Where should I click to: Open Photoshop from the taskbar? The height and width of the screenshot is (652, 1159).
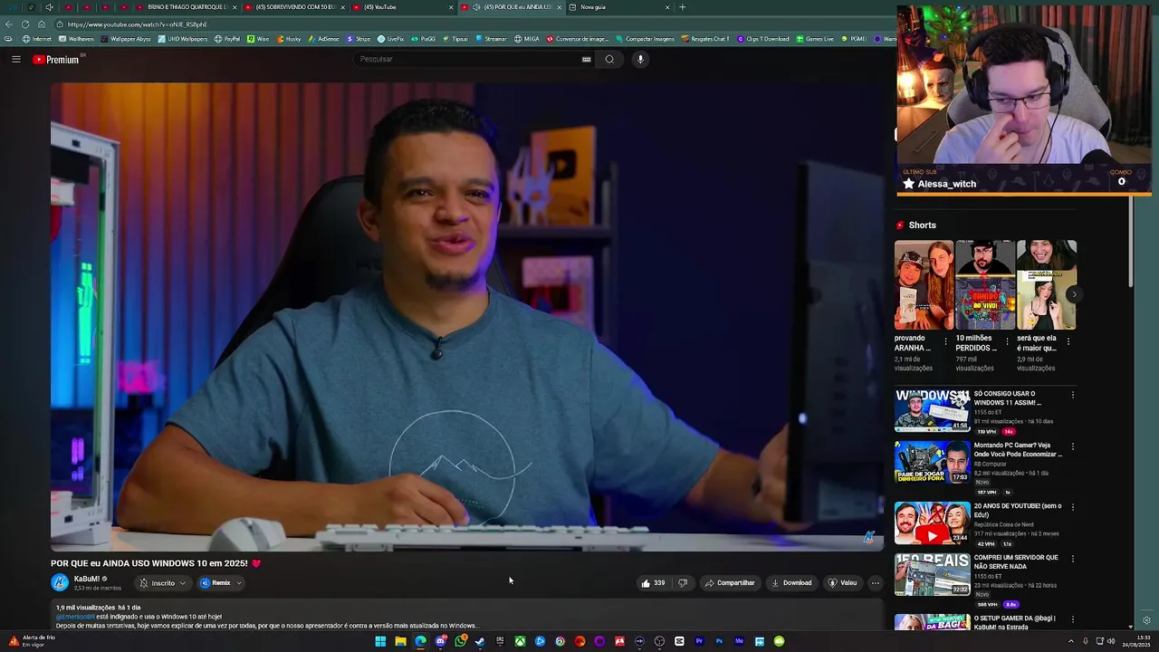click(719, 641)
